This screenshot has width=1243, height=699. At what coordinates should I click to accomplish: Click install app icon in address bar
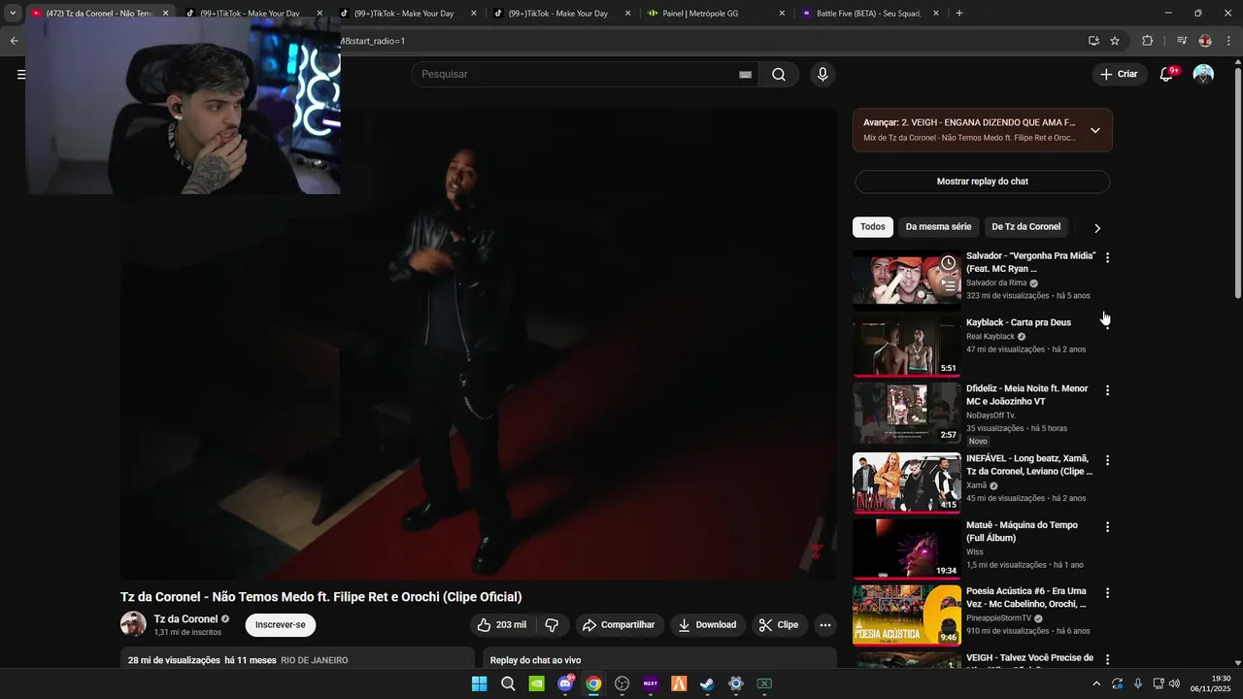1093,41
